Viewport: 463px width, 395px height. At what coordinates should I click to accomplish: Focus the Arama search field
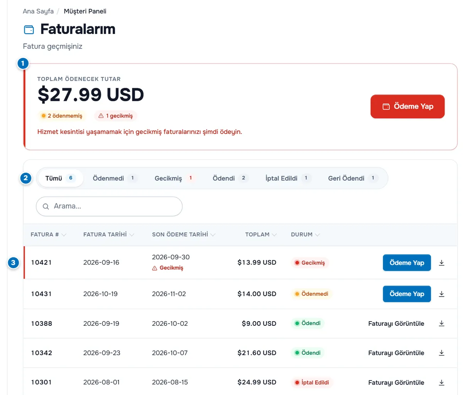[x=109, y=206]
